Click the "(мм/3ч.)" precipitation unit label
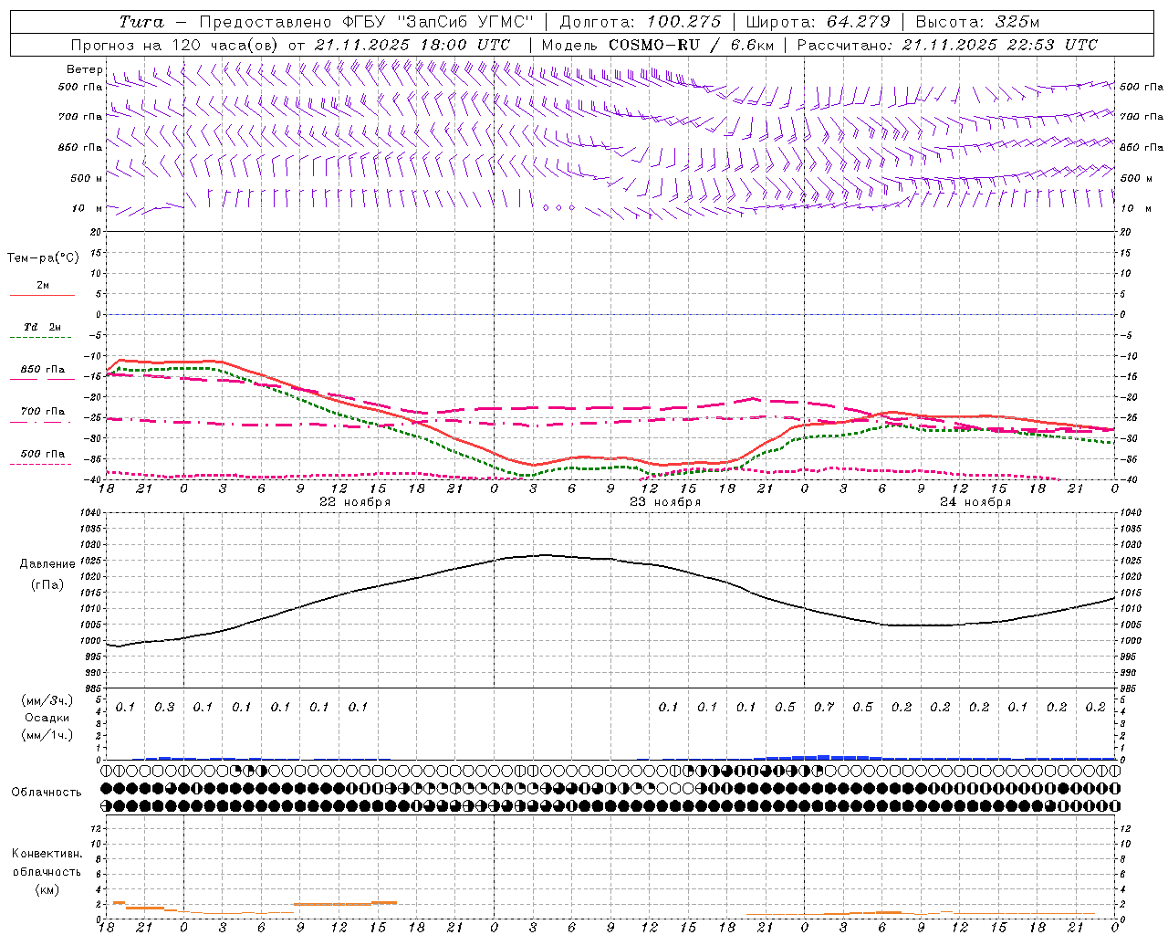 47,700
